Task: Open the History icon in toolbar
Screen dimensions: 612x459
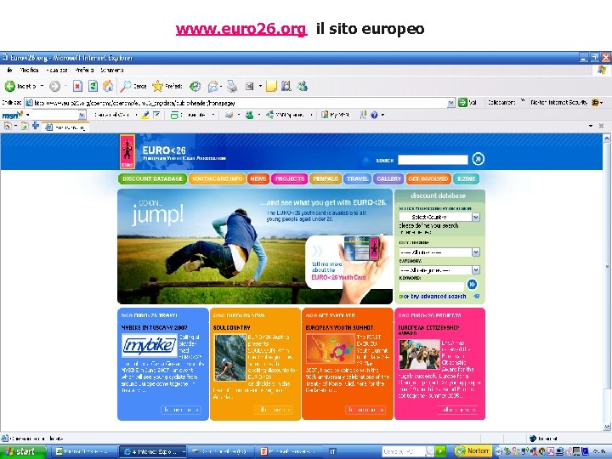Action: click(195, 86)
